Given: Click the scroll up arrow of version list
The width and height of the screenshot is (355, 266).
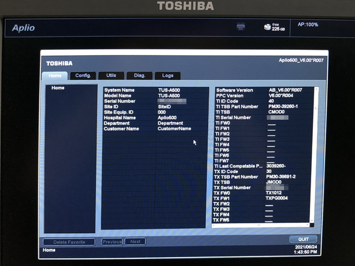Looking at the screenshot, I should (x=316, y=90).
